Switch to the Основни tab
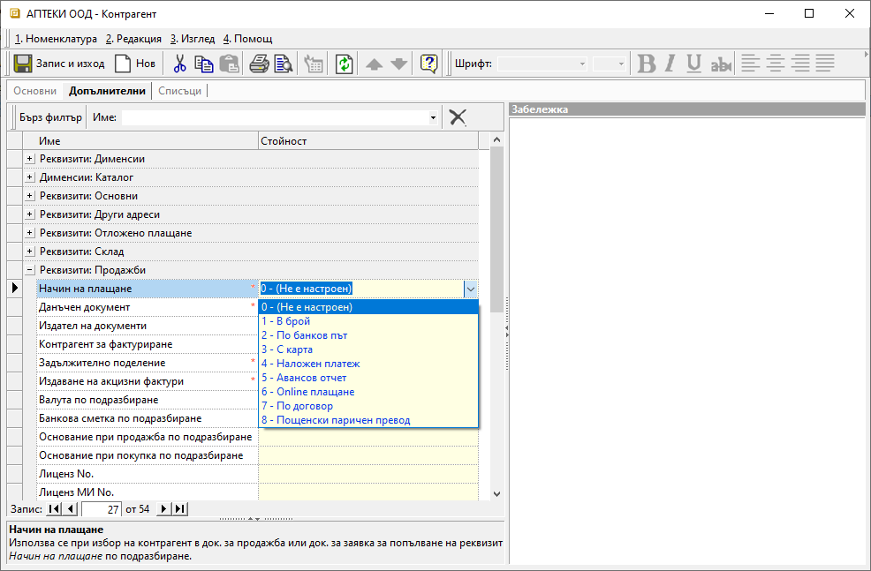The height and width of the screenshot is (571, 871). [35, 91]
